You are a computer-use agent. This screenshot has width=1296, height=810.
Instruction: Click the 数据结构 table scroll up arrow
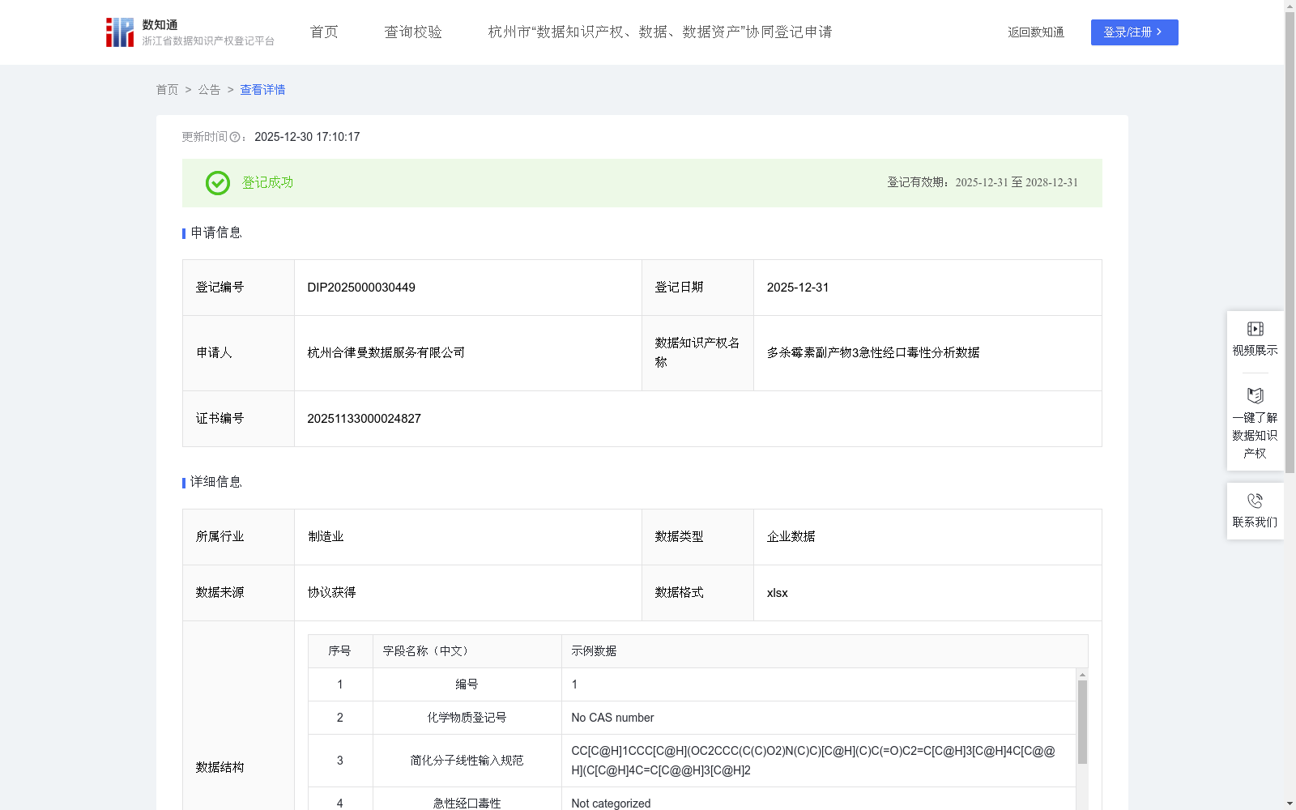(x=1082, y=675)
